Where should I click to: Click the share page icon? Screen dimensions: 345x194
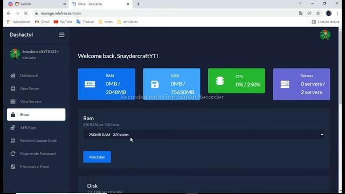pos(309,13)
